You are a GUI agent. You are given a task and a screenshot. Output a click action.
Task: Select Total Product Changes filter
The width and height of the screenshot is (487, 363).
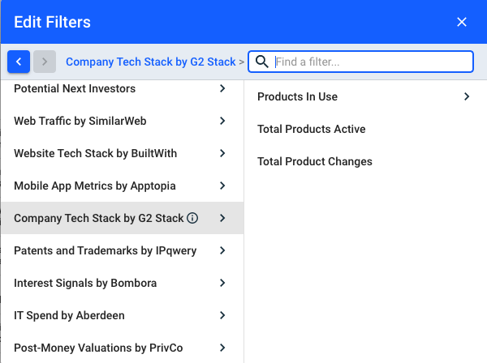314,161
